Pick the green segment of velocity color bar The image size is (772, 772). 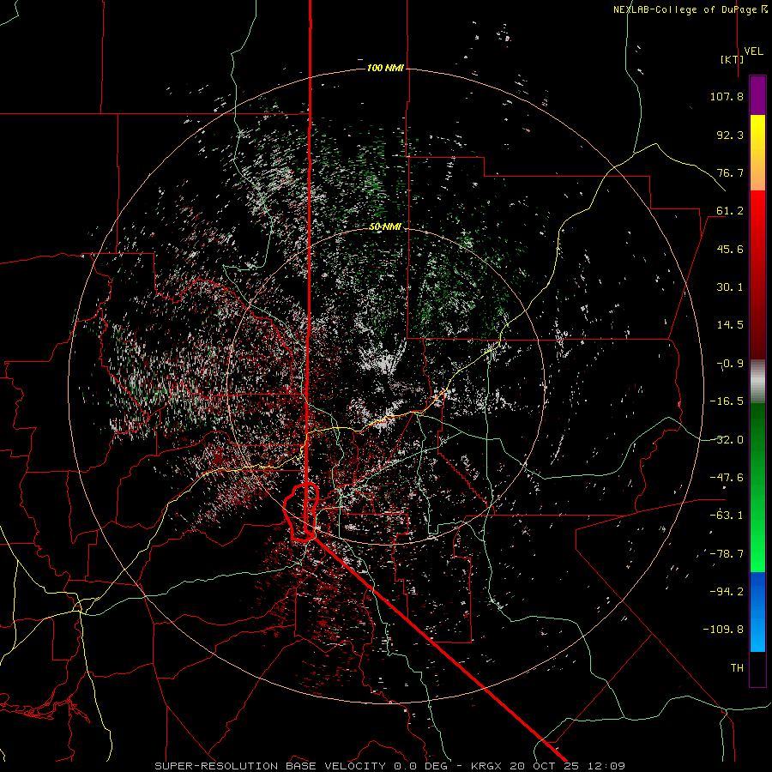point(757,487)
